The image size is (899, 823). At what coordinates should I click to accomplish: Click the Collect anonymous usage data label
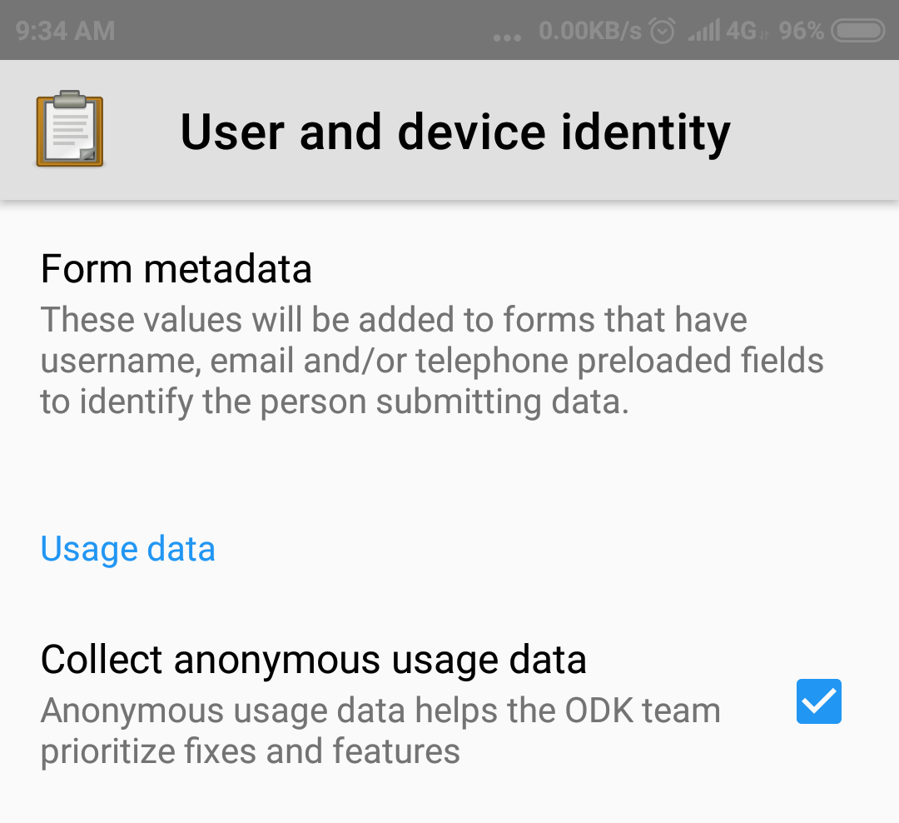(314, 659)
